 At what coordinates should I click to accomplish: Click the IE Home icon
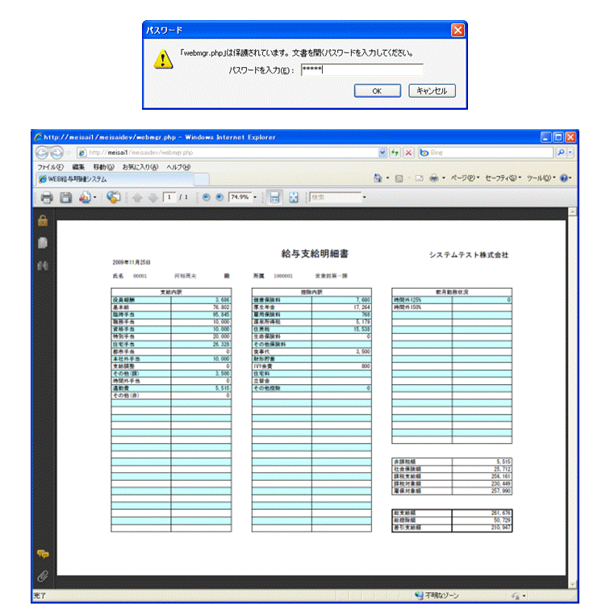pyautogui.click(x=378, y=178)
